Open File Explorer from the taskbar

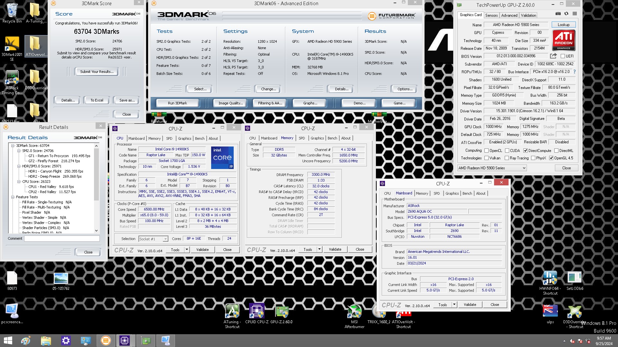(46, 340)
